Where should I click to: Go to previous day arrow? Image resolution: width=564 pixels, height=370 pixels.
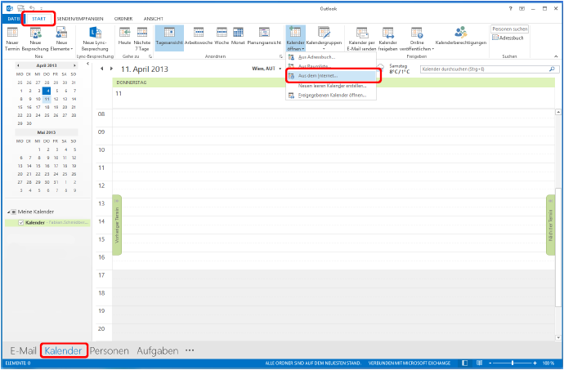tap(102, 69)
